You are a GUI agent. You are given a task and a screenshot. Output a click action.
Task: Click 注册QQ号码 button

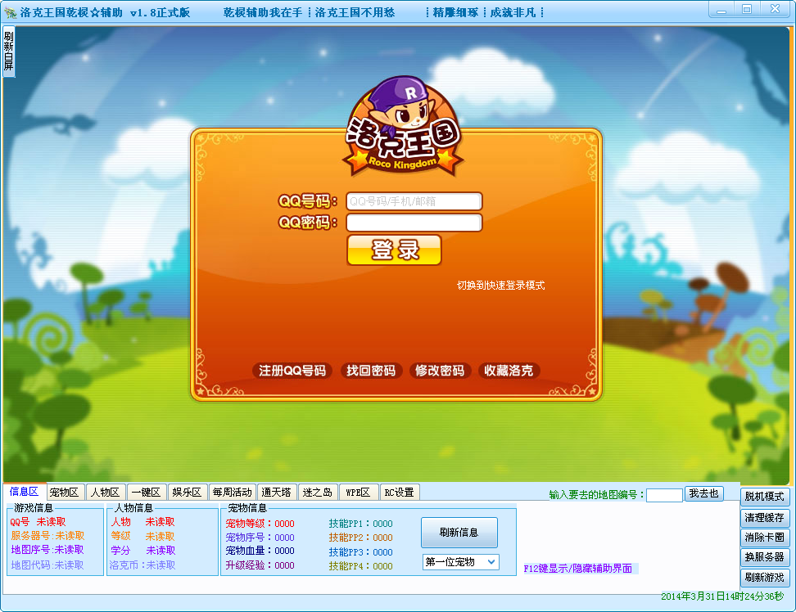[292, 371]
